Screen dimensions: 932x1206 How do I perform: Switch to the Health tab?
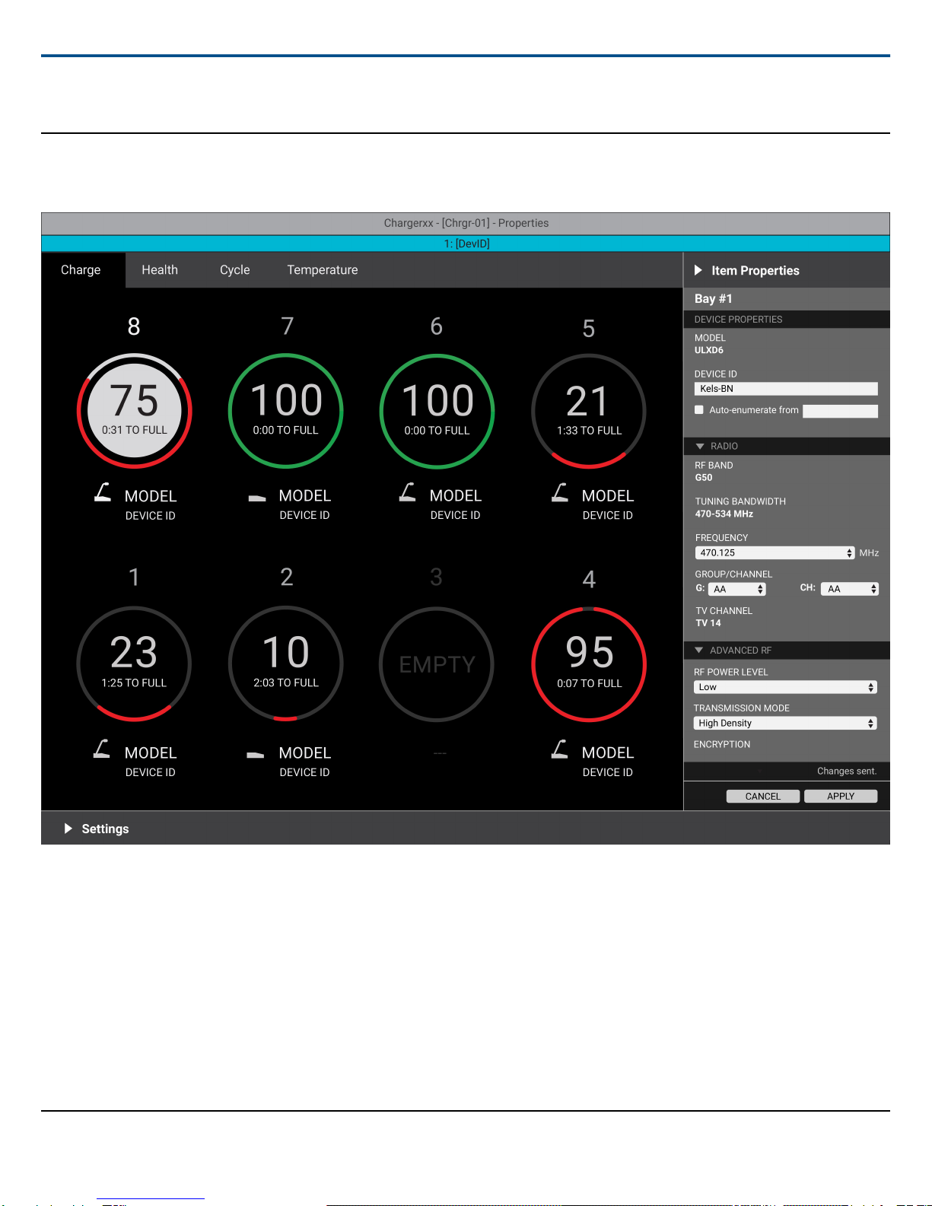160,270
